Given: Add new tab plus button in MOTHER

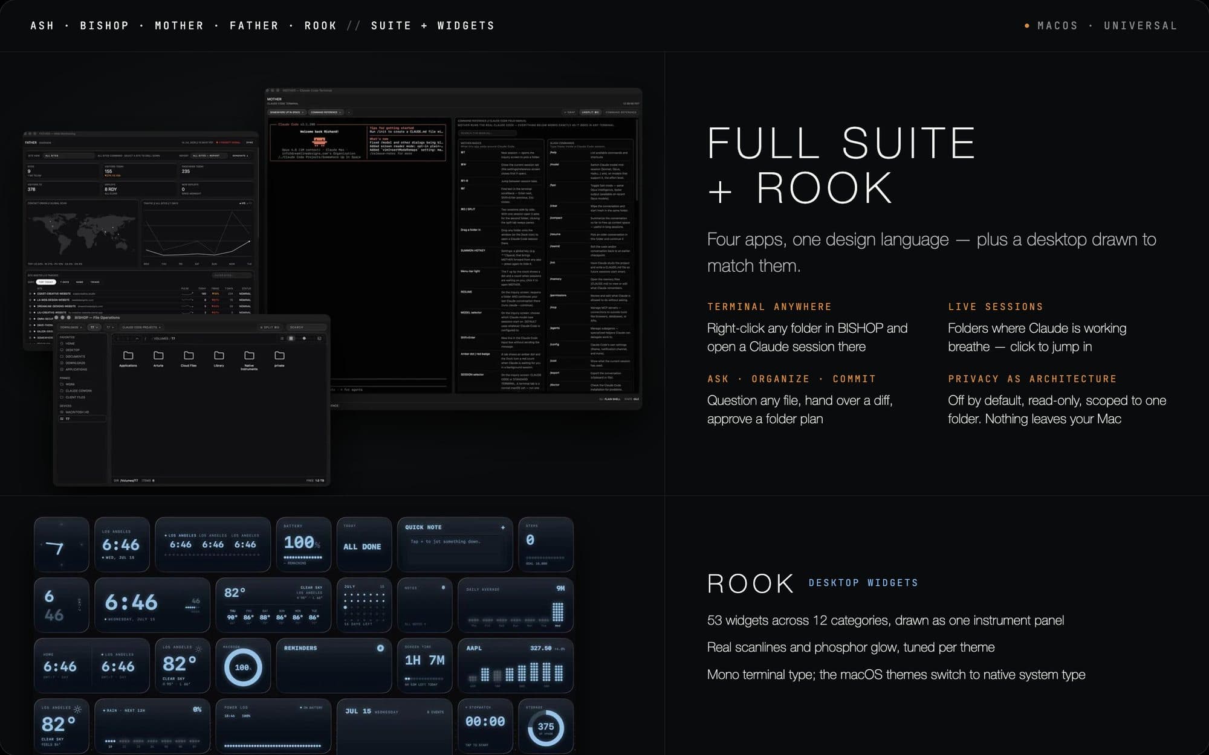Looking at the screenshot, I should pyautogui.click(x=349, y=112).
